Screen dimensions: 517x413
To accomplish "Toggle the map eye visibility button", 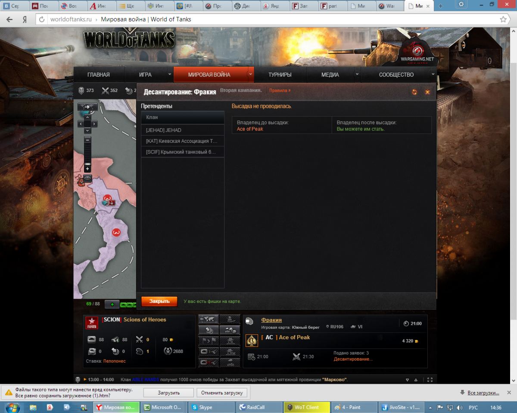I will coord(87,178).
